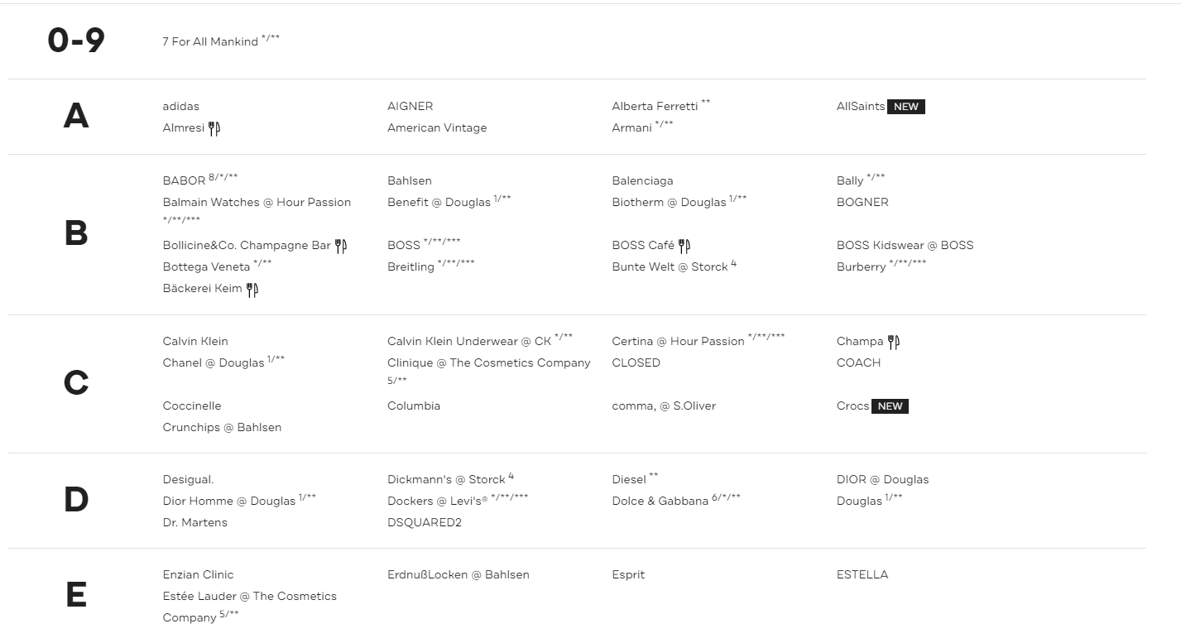1181x643 pixels.
Task: Go to the American Vintage brand page
Action: pyautogui.click(x=437, y=127)
